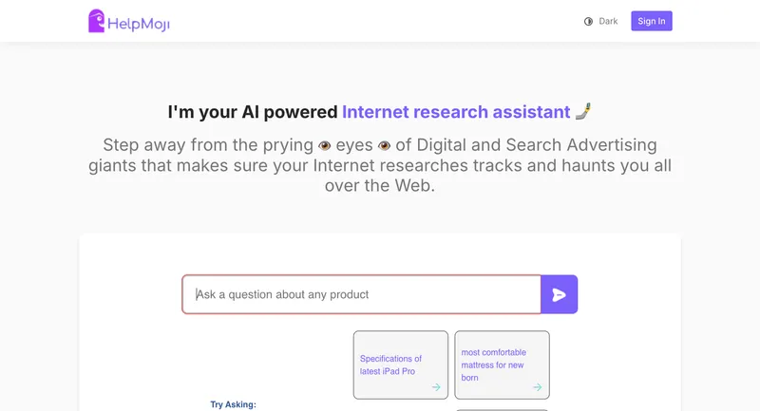
Task: Choose the 'most comfortable mattress for new born' suggestion
Action: [x=494, y=364]
